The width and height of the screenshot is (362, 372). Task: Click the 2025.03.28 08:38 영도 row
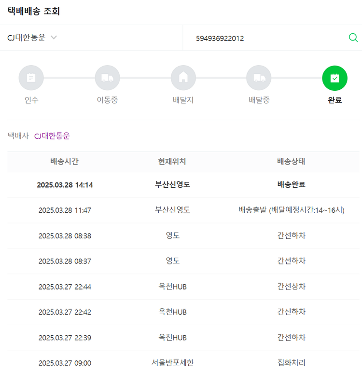coord(183,235)
